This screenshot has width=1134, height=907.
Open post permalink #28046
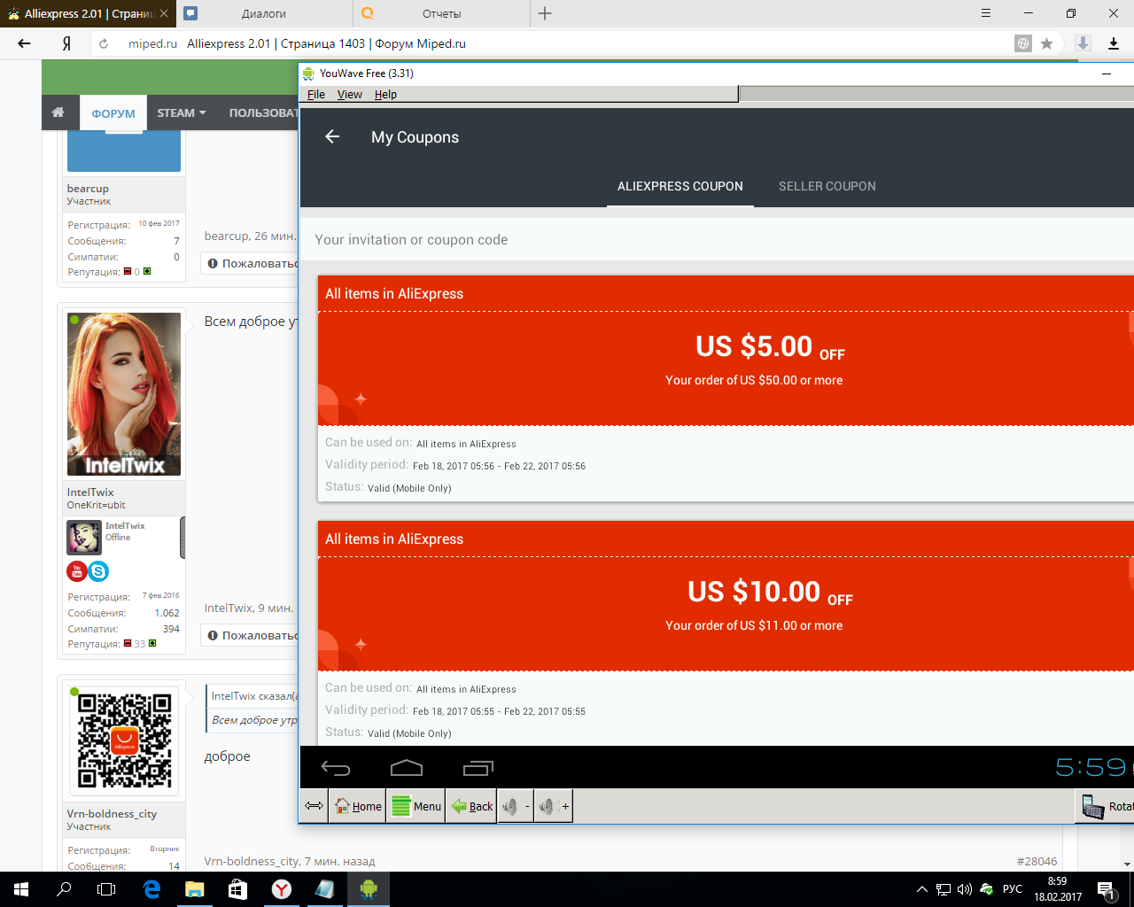[1037, 861]
